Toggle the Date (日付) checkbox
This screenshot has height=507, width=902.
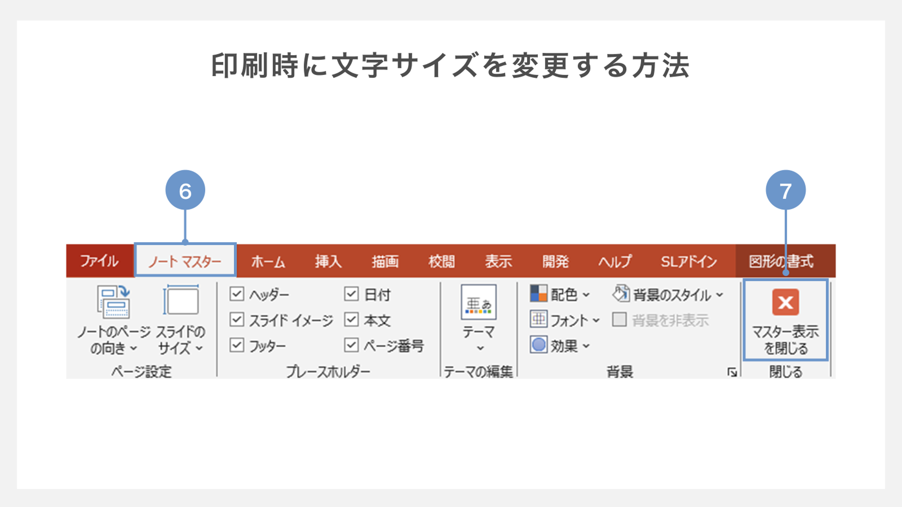tap(351, 294)
